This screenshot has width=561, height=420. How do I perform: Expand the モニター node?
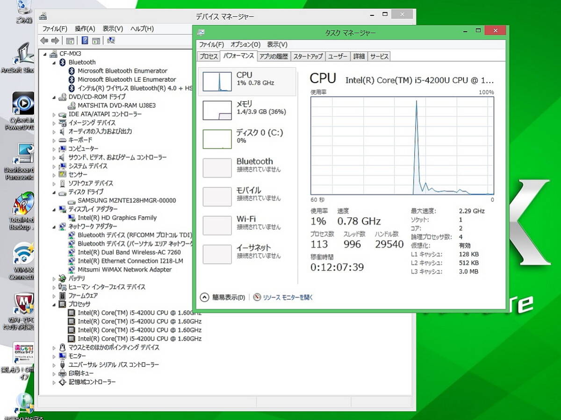click(x=54, y=356)
